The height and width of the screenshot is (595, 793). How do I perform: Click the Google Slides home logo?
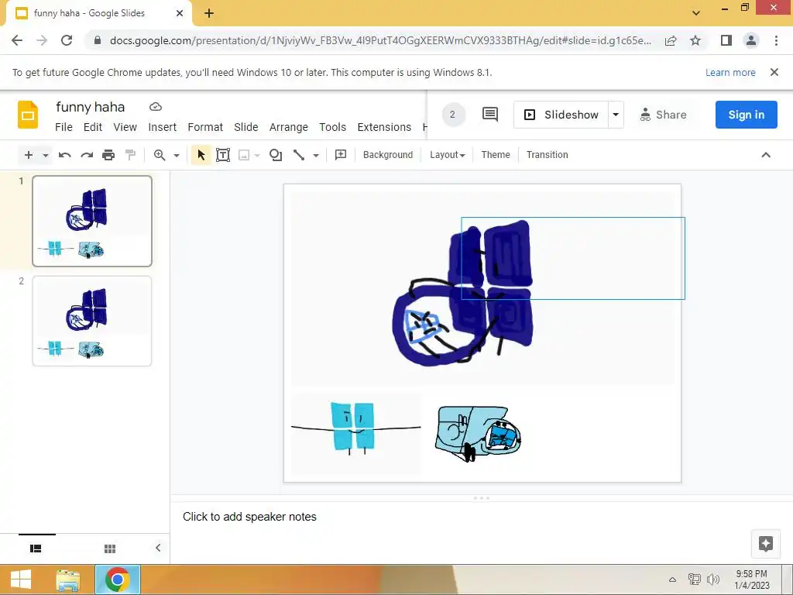pos(28,115)
